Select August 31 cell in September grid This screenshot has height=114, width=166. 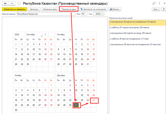point(16,44)
